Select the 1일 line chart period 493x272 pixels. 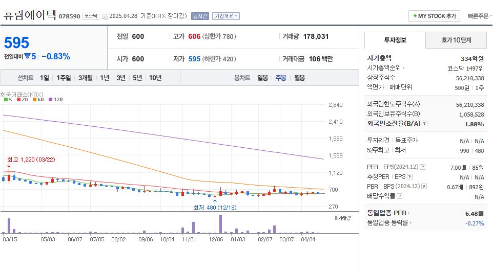(x=45, y=78)
